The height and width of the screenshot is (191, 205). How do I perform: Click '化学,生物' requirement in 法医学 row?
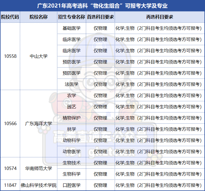(160, 84)
